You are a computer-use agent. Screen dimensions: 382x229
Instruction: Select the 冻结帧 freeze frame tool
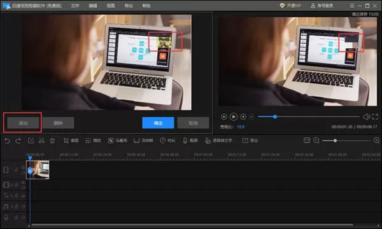143,141
